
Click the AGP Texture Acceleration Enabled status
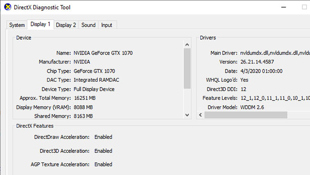(103, 164)
